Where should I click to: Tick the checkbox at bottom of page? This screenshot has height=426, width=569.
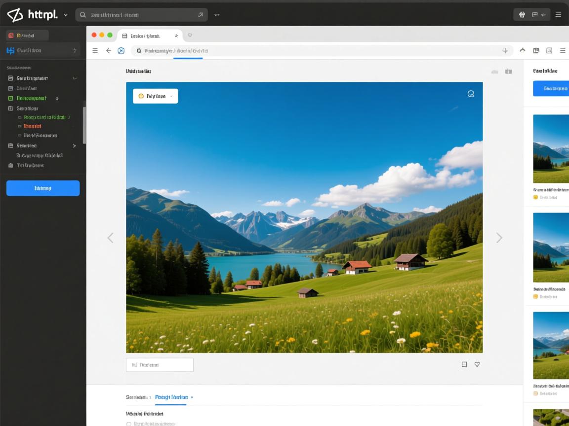pyautogui.click(x=129, y=424)
